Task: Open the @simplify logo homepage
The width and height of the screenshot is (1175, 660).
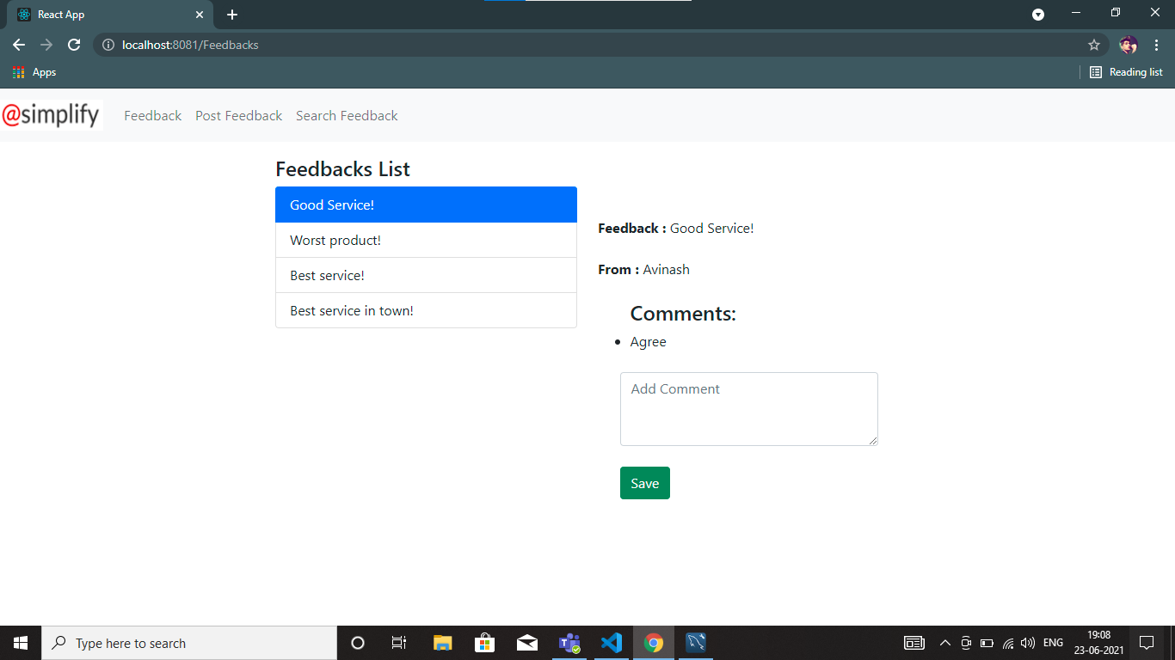Action: click(52, 114)
